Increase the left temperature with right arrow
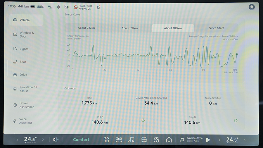The height and width of the screenshot is (148, 263). click(x=43, y=140)
